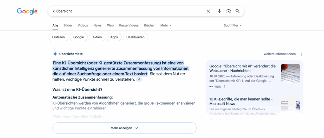Click the "Automatische Zusammenfassung:" subheading

83,97
